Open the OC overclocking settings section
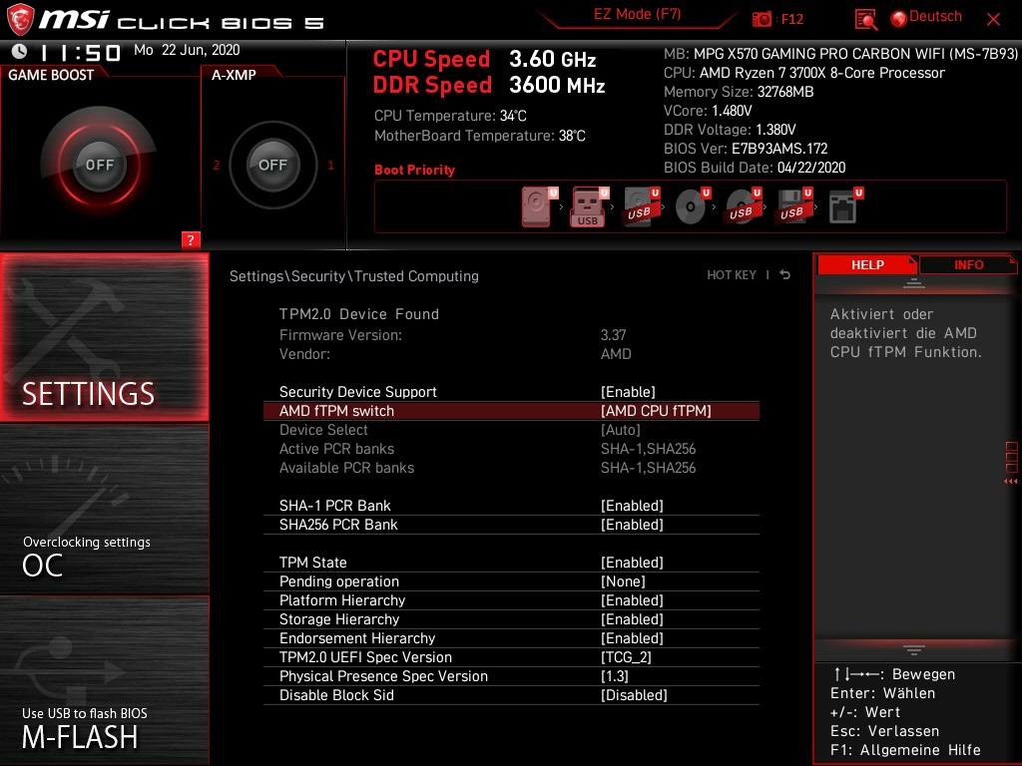Viewport: 1022px width, 766px height. pyautogui.click(x=104, y=510)
